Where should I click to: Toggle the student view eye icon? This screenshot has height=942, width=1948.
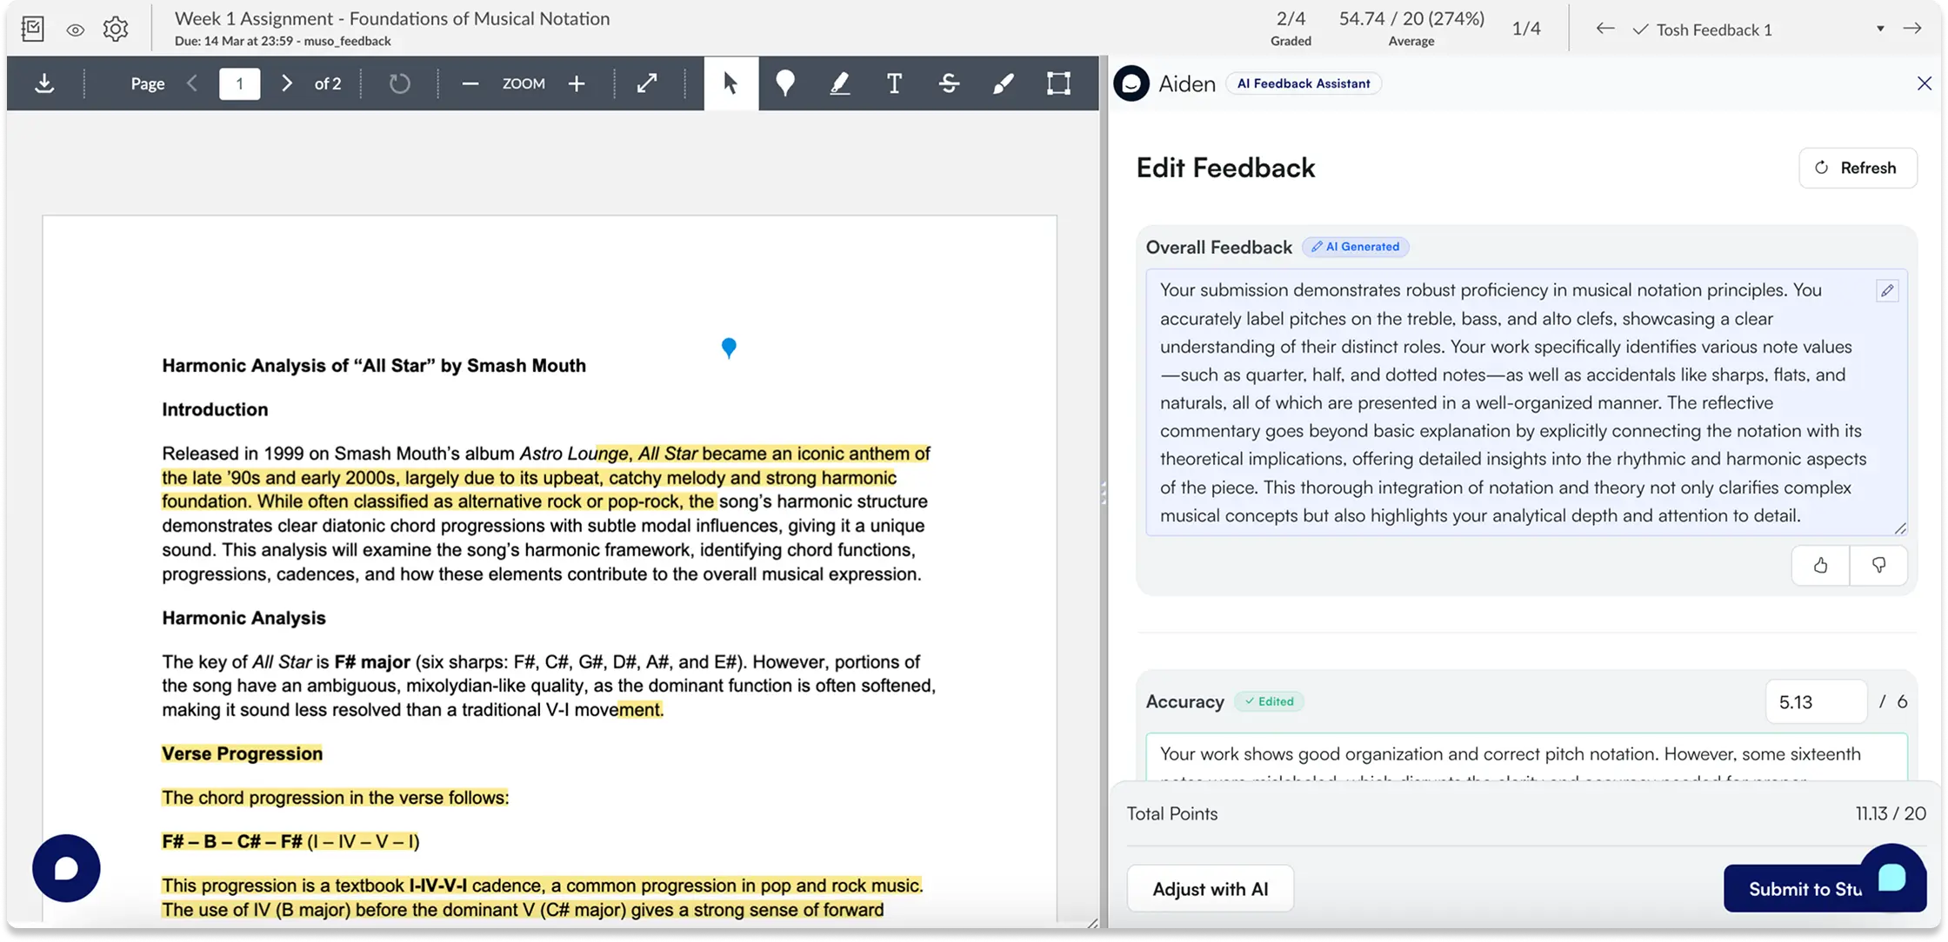coord(76,30)
